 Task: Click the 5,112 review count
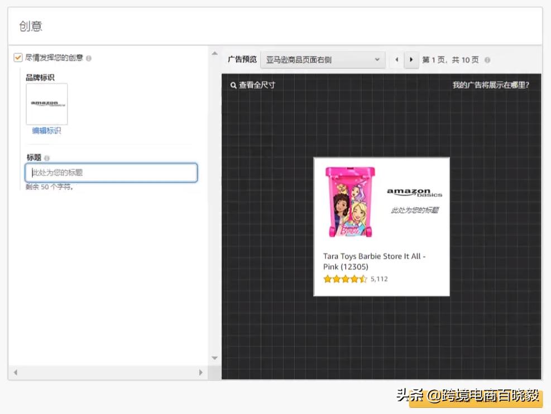[379, 279]
